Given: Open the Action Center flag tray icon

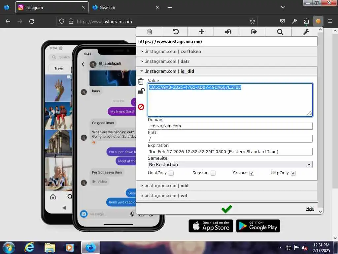Looking at the screenshot, I should 297,248.
